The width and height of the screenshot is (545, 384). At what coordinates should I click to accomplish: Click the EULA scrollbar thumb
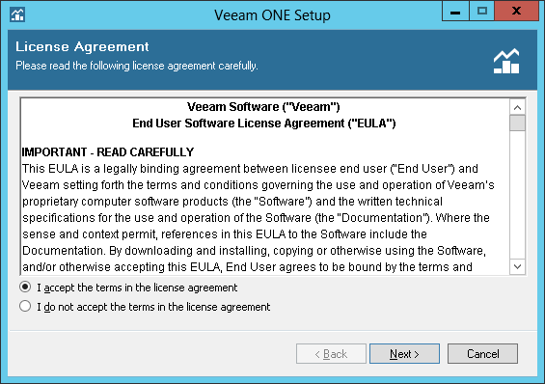517,123
